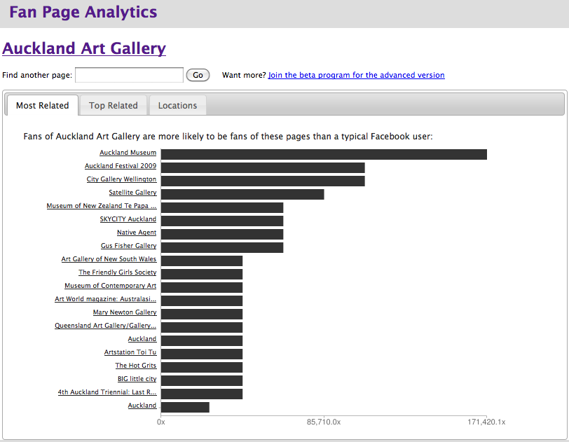Click the Gus Fisher Gallery link
The image size is (569, 442).
[128, 246]
